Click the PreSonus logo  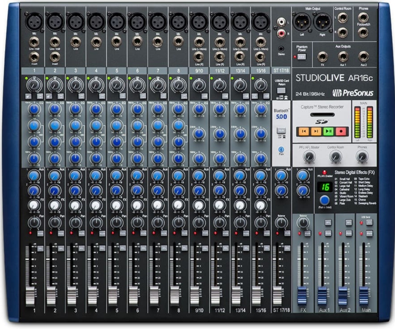[353, 93]
